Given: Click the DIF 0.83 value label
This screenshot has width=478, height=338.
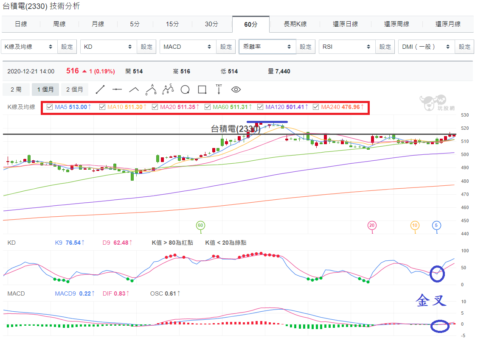Looking at the screenshot, I should [116, 293].
